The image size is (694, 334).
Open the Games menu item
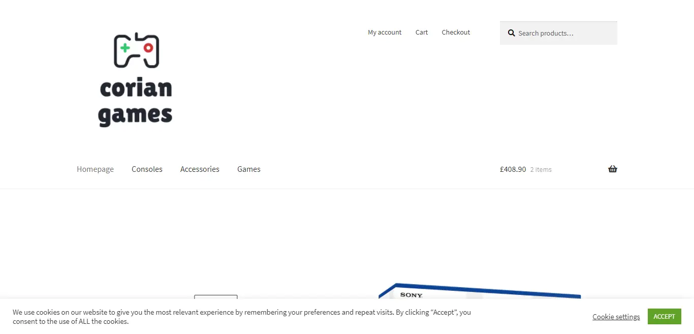pos(249,169)
